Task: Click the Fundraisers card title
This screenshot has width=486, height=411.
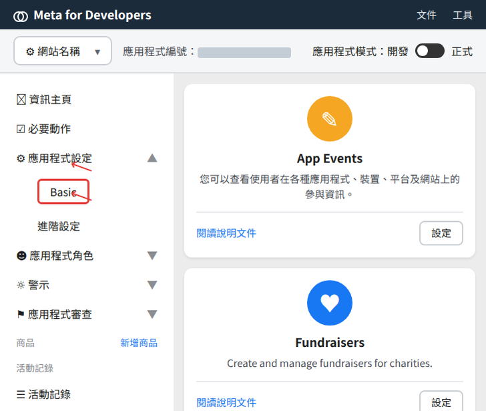Action: point(330,342)
